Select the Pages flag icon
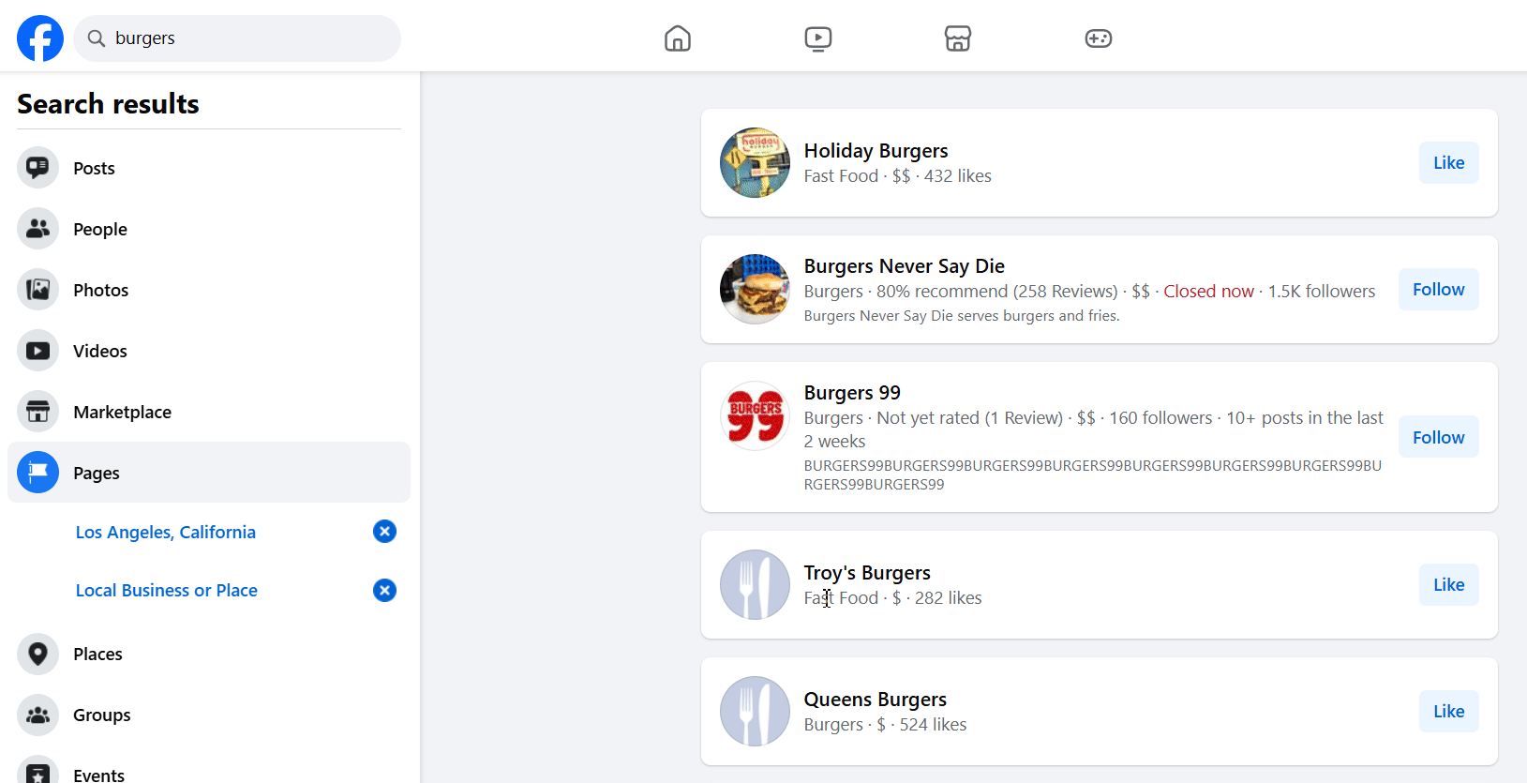The image size is (1527, 783). 38,473
